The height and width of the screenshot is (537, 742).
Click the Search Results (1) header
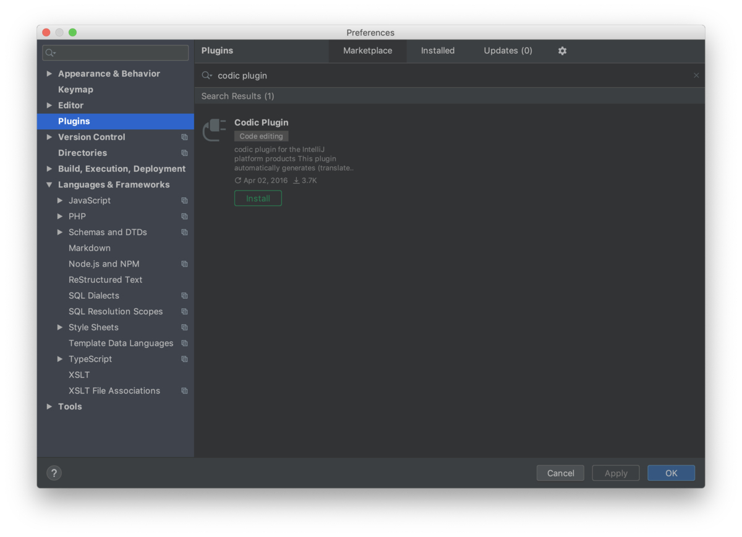237,96
